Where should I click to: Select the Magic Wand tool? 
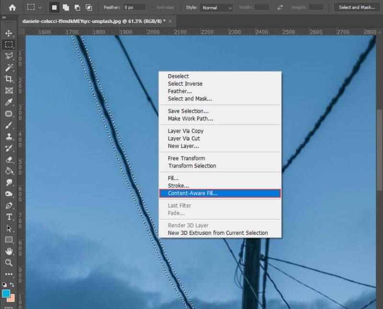9,67
